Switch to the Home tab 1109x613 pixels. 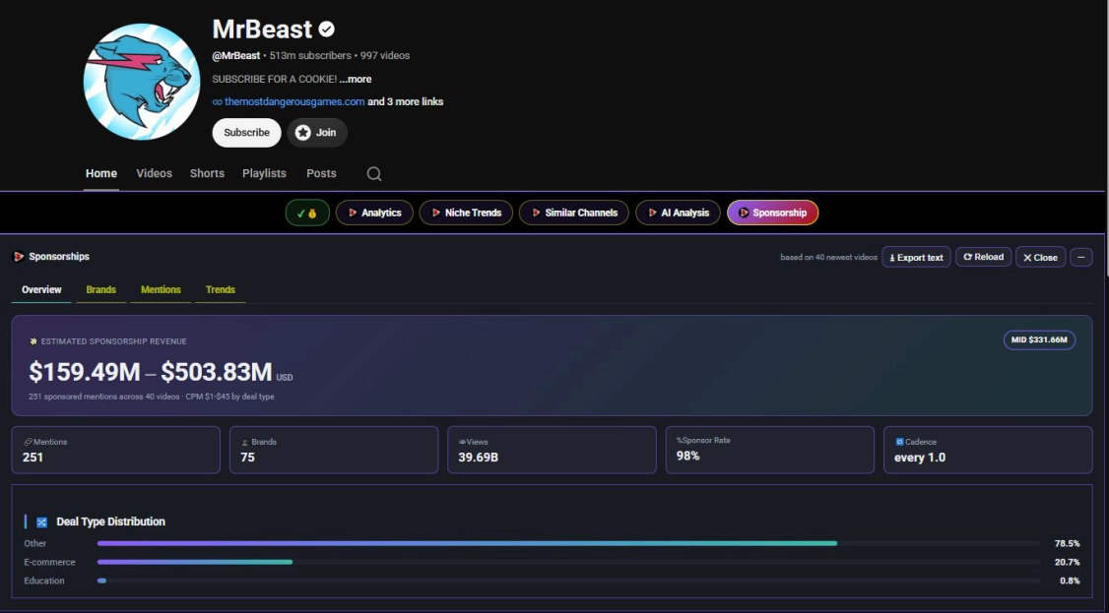click(x=101, y=174)
